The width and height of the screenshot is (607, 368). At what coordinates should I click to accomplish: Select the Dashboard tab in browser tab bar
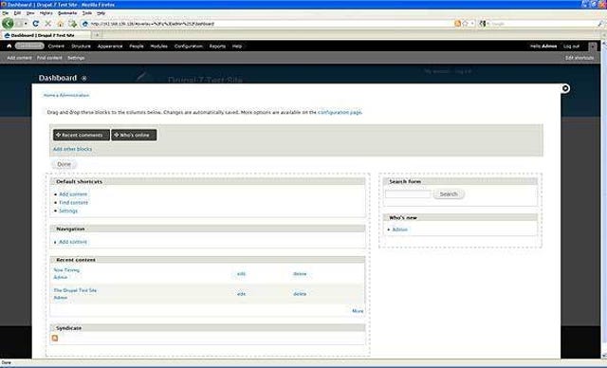point(46,35)
